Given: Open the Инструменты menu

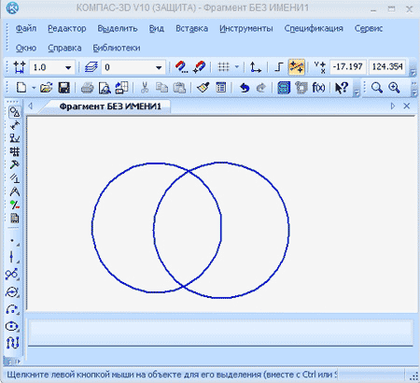Looking at the screenshot, I should pos(246,28).
